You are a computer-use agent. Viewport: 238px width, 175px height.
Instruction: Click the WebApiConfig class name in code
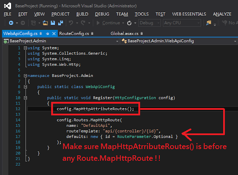coord(100,87)
